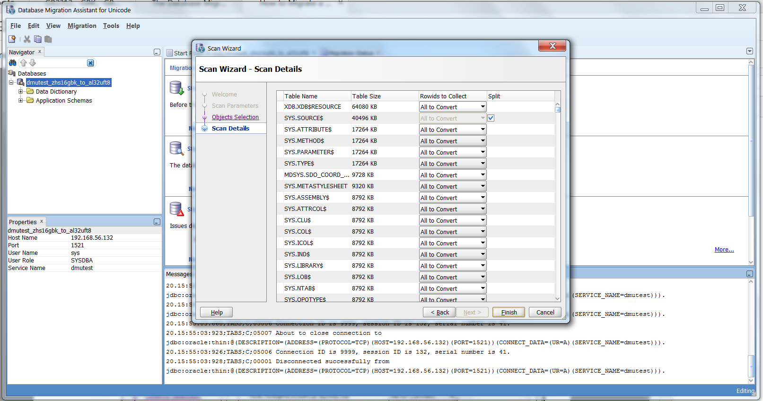The width and height of the screenshot is (763, 401).
Task: Click the Data Dictionary folder icon
Action: tap(30, 91)
